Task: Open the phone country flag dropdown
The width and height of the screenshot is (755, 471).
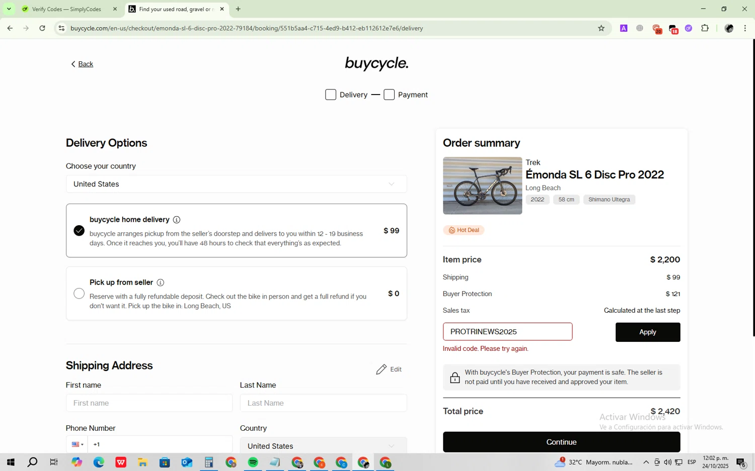Action: 78,444
